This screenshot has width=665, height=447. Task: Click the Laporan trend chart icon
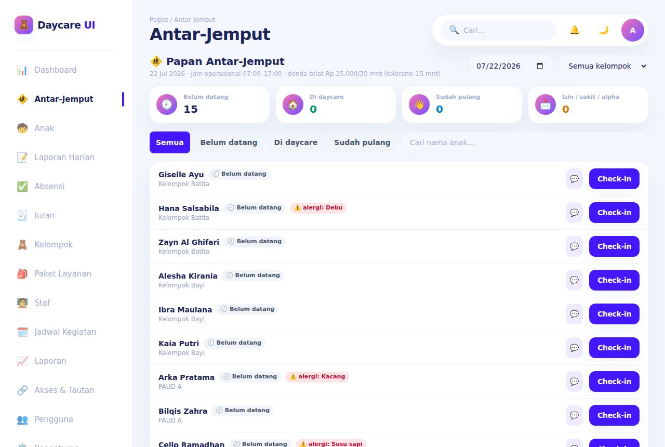pyautogui.click(x=22, y=361)
